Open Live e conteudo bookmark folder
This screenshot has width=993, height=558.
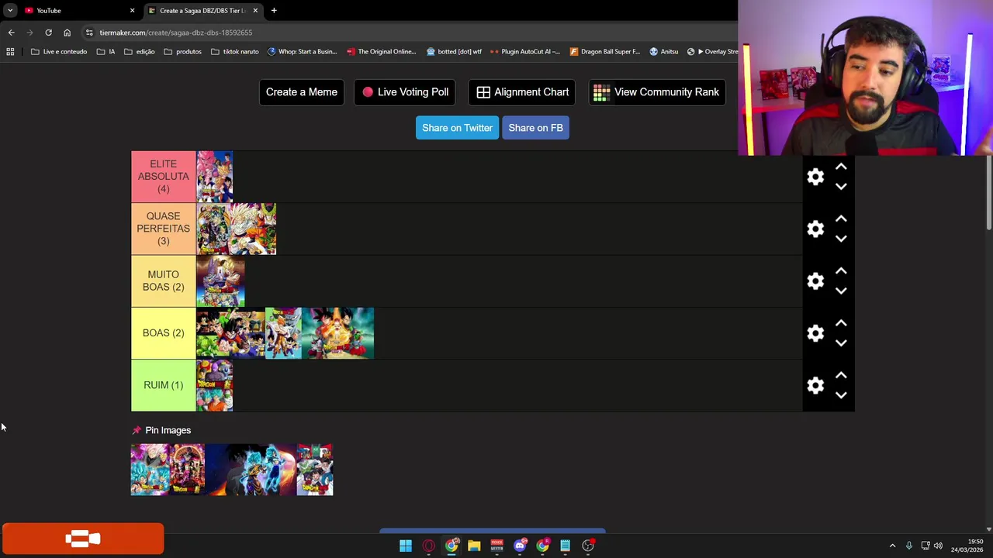pyautogui.click(x=59, y=52)
